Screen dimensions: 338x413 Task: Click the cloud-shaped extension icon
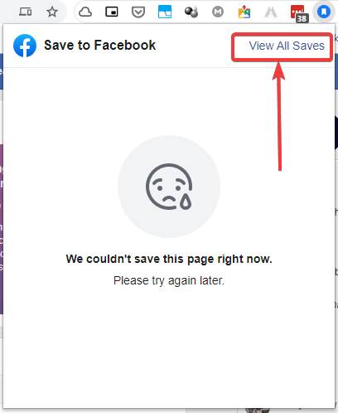pyautogui.click(x=85, y=12)
